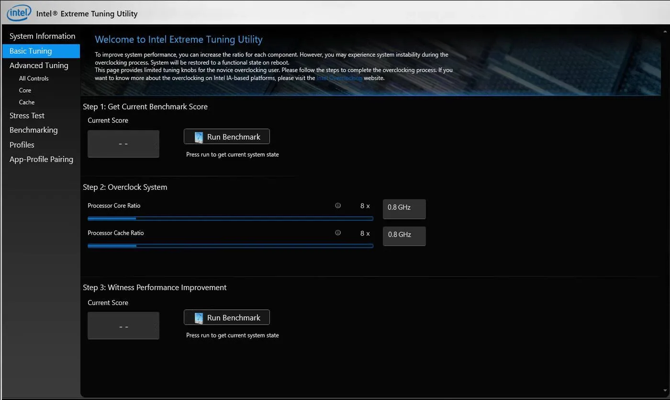
Task: Click the Core Ratio 0.8 GHz field
Action: (404, 209)
